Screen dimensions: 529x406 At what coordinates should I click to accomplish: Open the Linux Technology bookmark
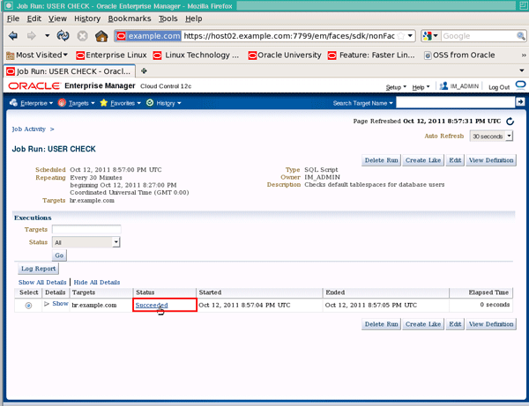pos(196,55)
